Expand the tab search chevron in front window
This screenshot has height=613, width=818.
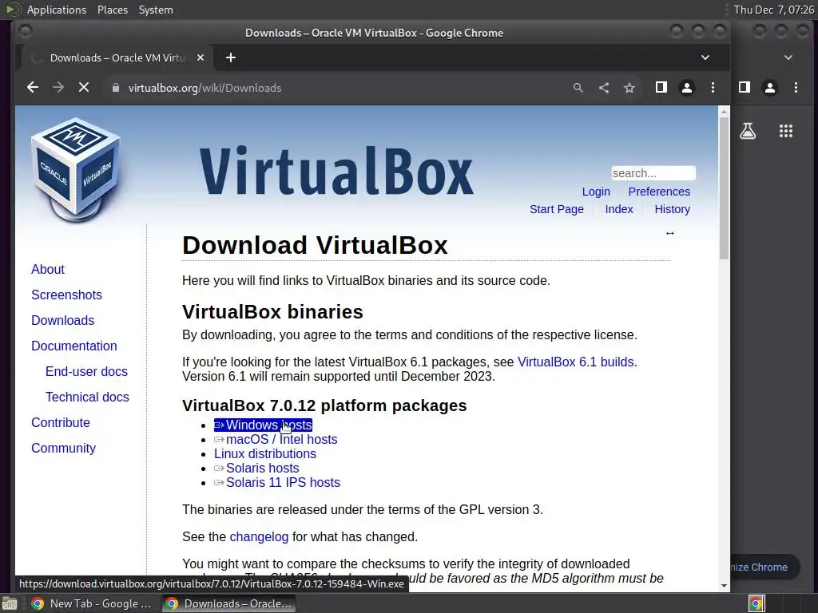[705, 57]
